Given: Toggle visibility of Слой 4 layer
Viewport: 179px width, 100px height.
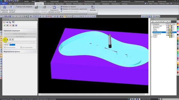Looking at the screenshot, I should coord(167,35).
